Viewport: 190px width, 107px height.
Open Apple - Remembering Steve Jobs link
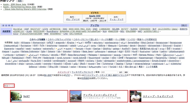point(20,7)
